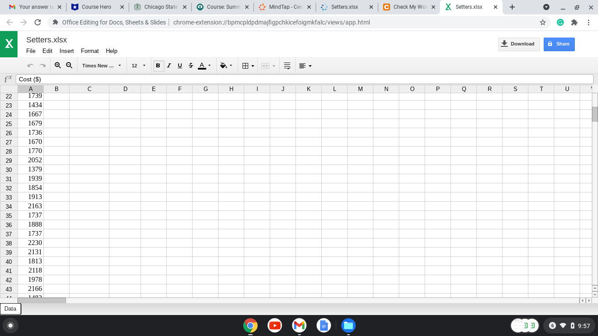This screenshot has width=598, height=336.
Task: Click the fx function icon
Action: [x=8, y=79]
